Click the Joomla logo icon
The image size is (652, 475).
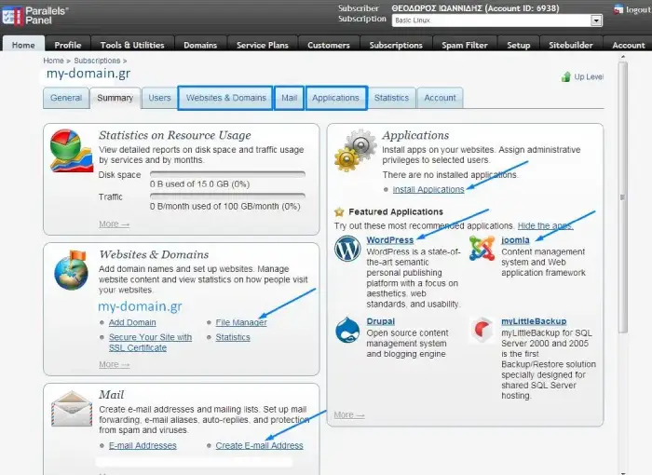tap(482, 249)
